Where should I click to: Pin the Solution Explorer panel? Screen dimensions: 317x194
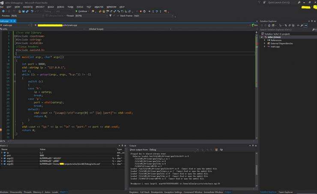pos(312,21)
